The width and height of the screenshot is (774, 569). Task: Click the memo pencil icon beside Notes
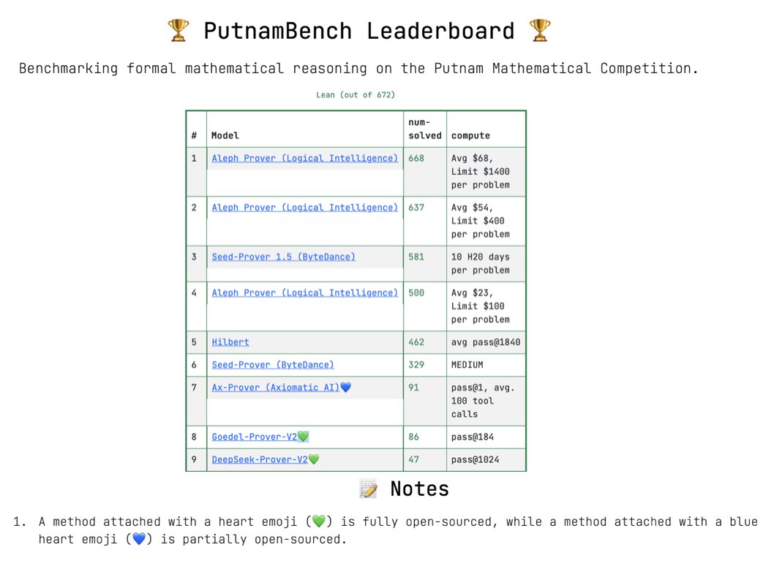pos(368,489)
